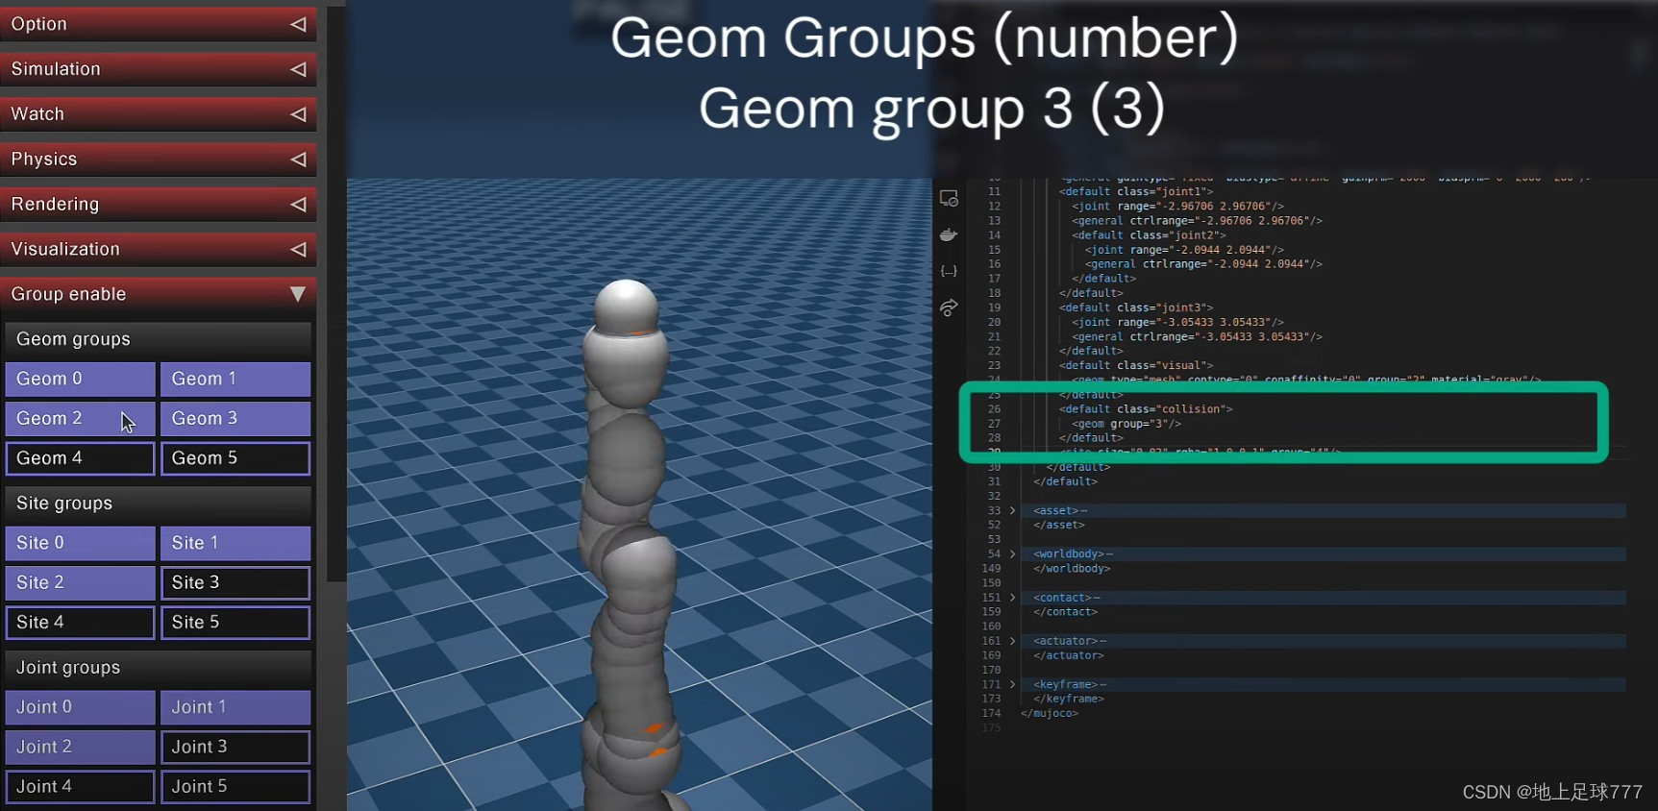Click the left panel vertical scrollbar
The width and height of the screenshot is (1658, 811).
(x=336, y=293)
